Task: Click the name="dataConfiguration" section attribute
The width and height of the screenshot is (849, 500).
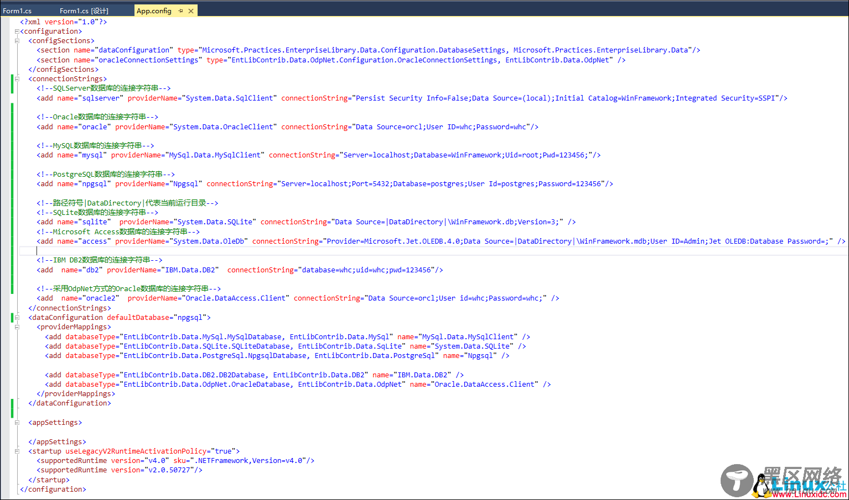Action: (x=123, y=50)
